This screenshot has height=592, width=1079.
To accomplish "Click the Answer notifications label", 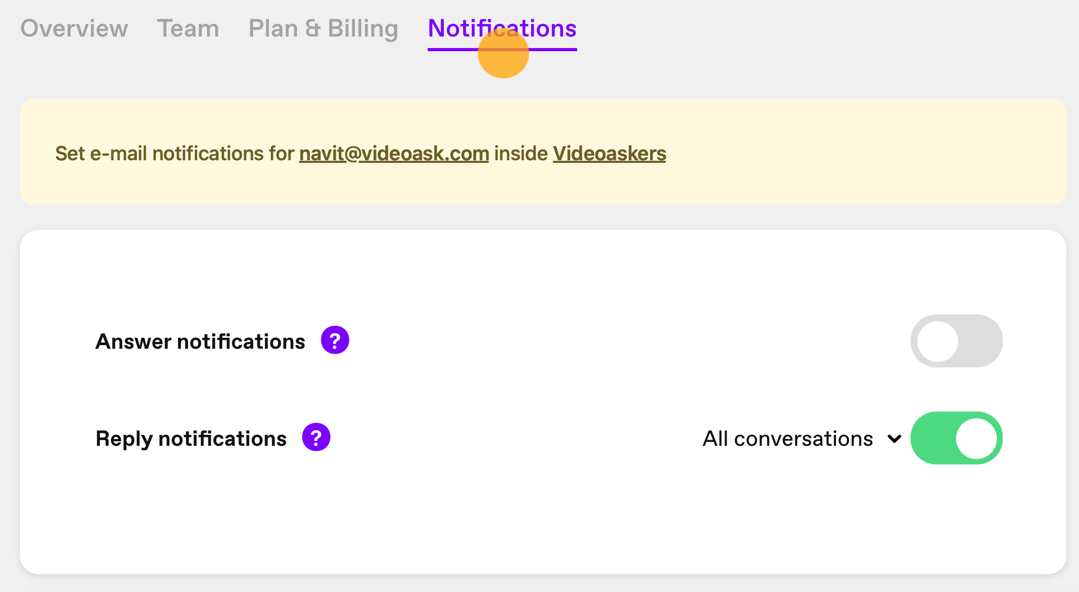I will click(x=200, y=341).
